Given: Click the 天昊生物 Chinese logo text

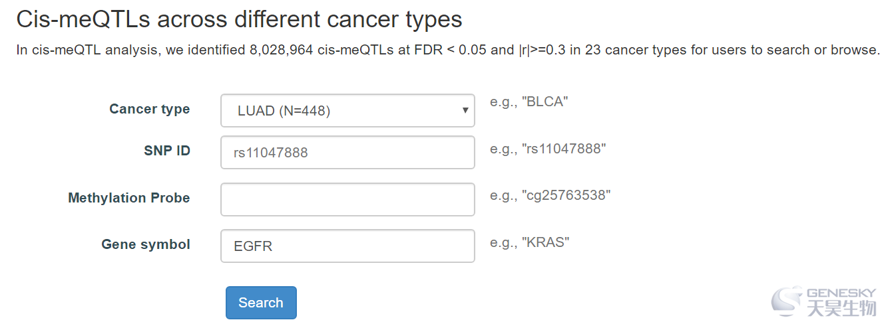Looking at the screenshot, I should 841,308.
